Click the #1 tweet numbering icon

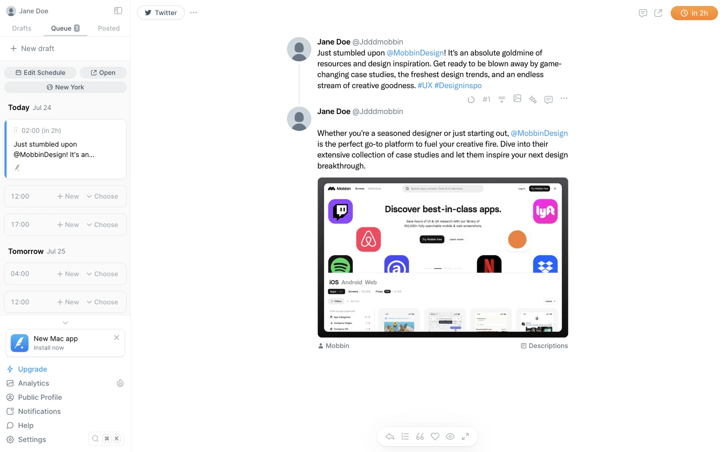486,99
